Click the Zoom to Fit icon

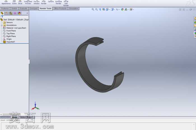93,9
